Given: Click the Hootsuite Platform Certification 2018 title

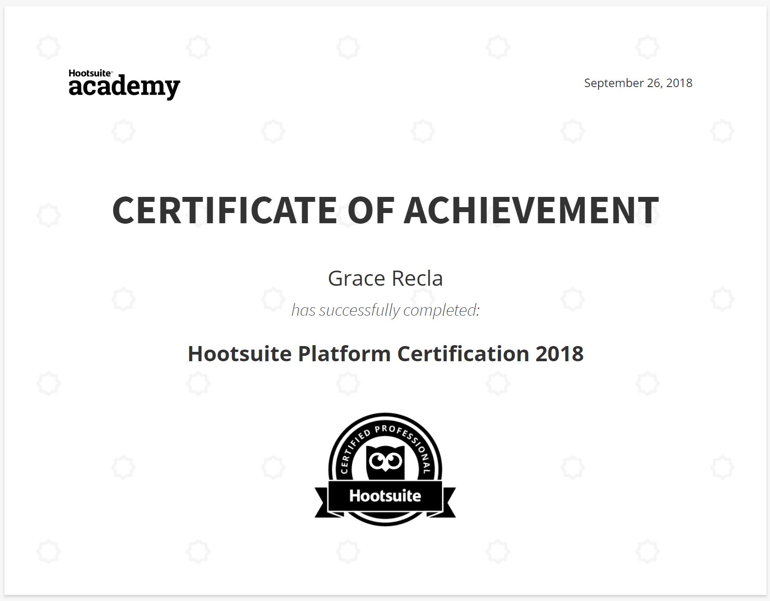Looking at the screenshot, I should pyautogui.click(x=385, y=354).
